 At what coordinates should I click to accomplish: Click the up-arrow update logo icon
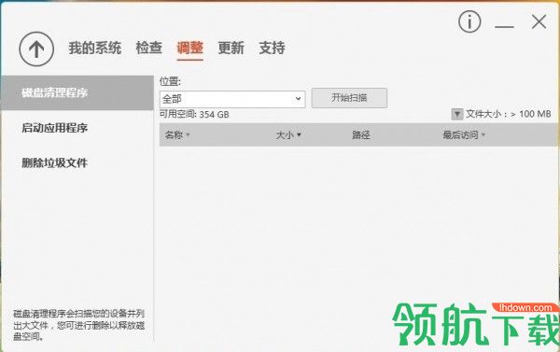[36, 49]
